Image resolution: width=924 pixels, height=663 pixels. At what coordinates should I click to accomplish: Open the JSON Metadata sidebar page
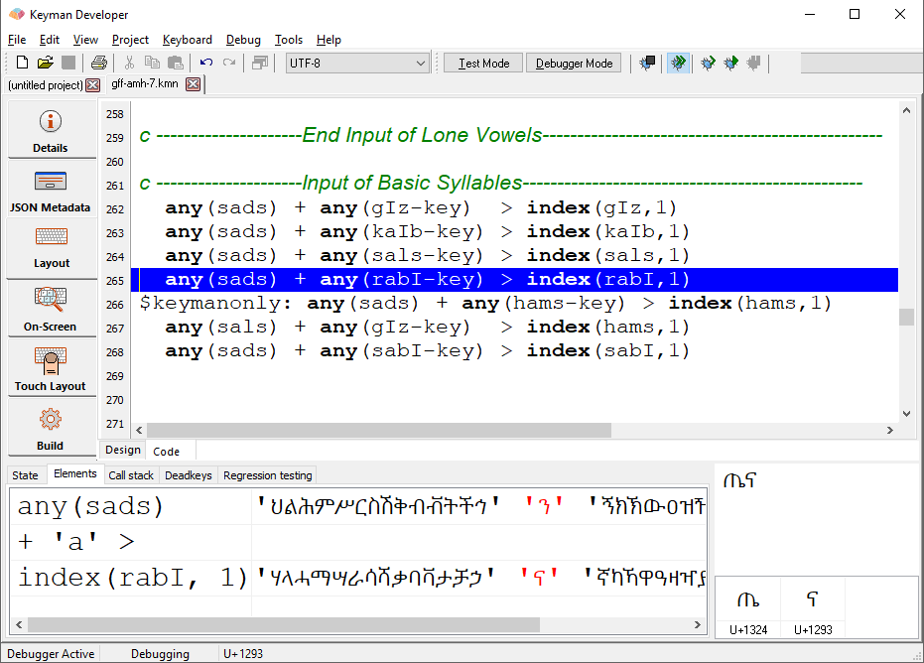point(52,190)
